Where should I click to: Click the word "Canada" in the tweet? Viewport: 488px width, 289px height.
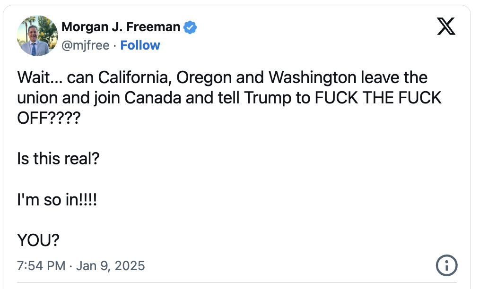point(153,98)
